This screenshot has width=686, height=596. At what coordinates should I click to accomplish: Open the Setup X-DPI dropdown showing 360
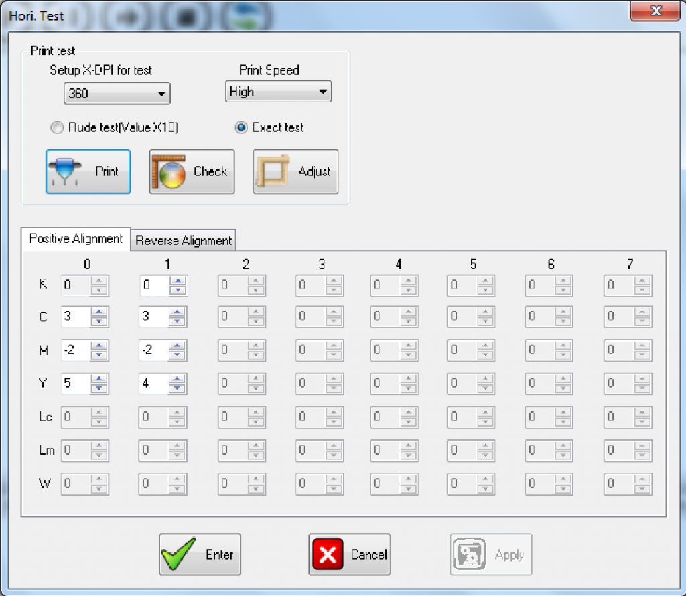tap(117, 94)
